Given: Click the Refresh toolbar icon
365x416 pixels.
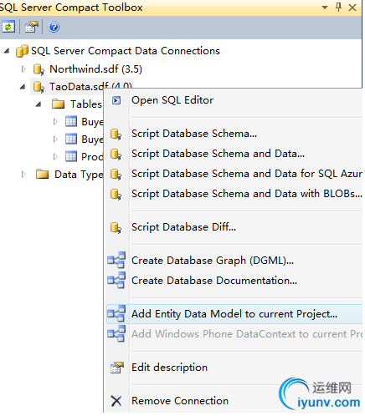Looking at the screenshot, I should (8, 27).
